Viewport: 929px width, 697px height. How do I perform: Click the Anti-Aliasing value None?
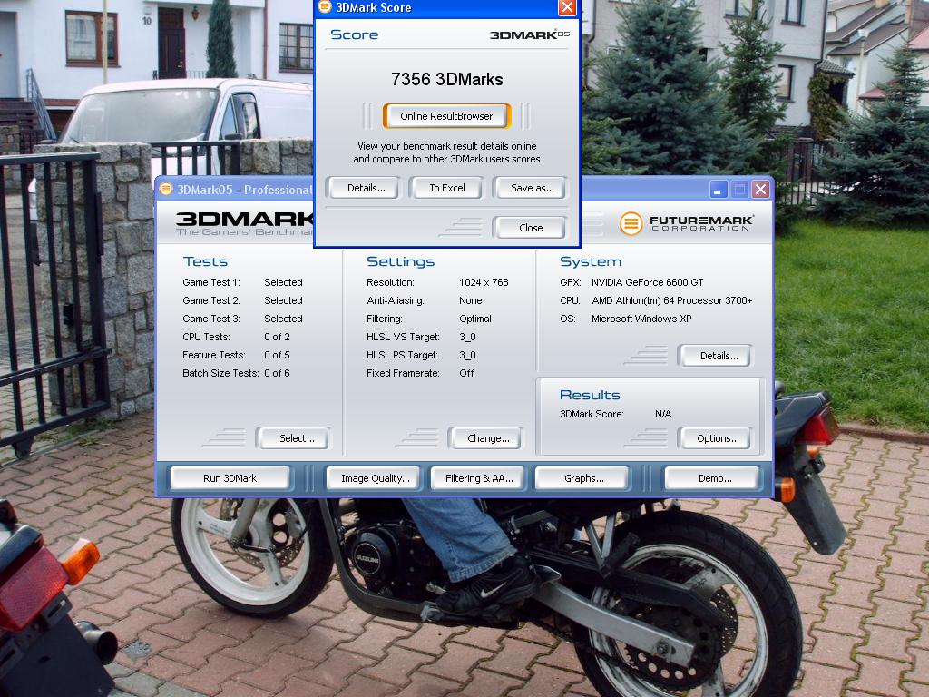click(471, 300)
